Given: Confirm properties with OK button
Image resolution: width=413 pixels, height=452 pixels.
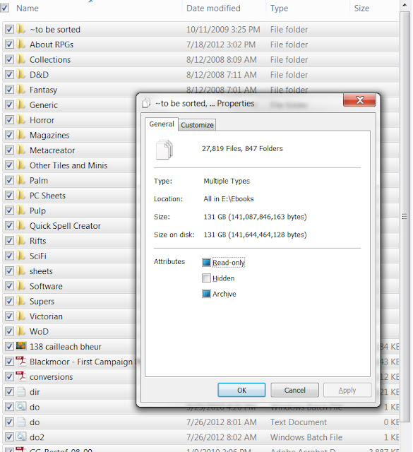Looking at the screenshot, I should 241,390.
